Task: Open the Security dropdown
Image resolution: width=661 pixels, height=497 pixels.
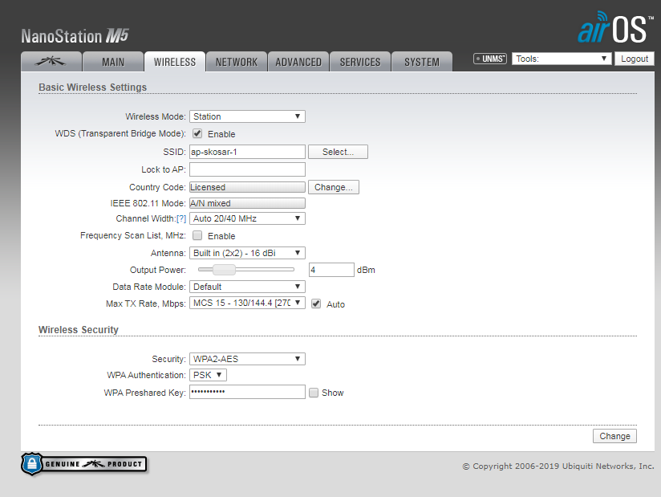Action: point(247,359)
